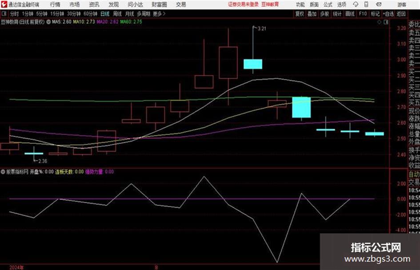Click the 叠加 overlay toolbar button
The image size is (420, 270).
coord(312,14)
